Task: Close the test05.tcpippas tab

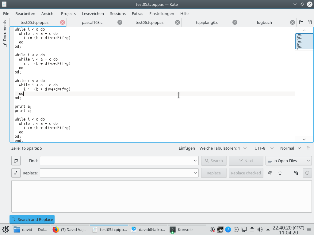Action: pos(63,22)
